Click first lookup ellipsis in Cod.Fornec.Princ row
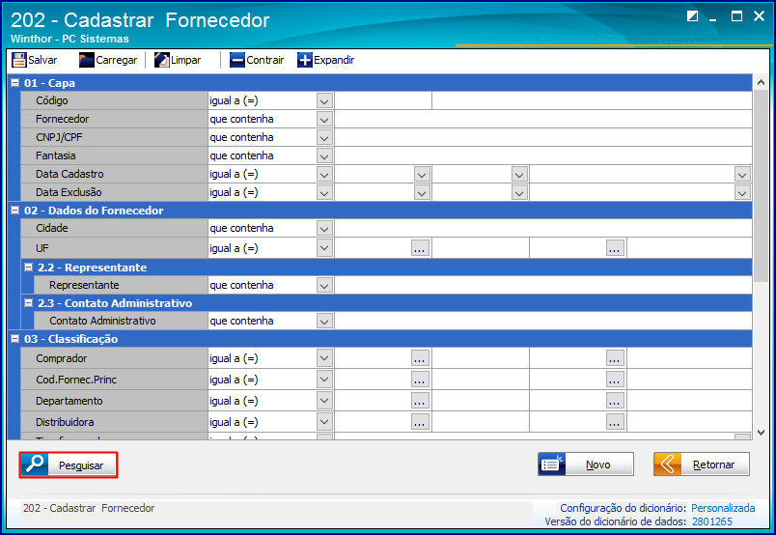 [420, 380]
